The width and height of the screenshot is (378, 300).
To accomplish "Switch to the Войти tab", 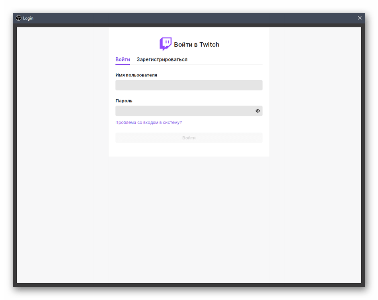I will click(x=123, y=59).
